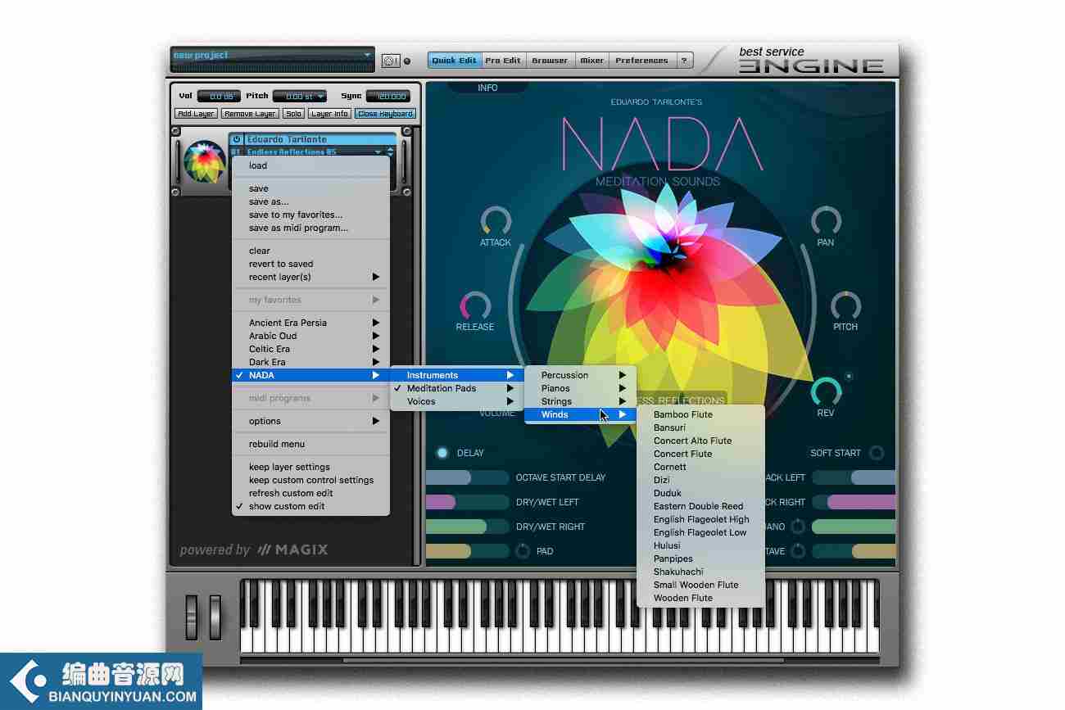Click the PITCH knob
1065x710 pixels.
coord(845,305)
